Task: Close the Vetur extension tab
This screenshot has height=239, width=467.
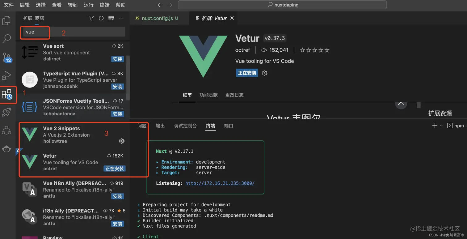Action: click(x=232, y=18)
